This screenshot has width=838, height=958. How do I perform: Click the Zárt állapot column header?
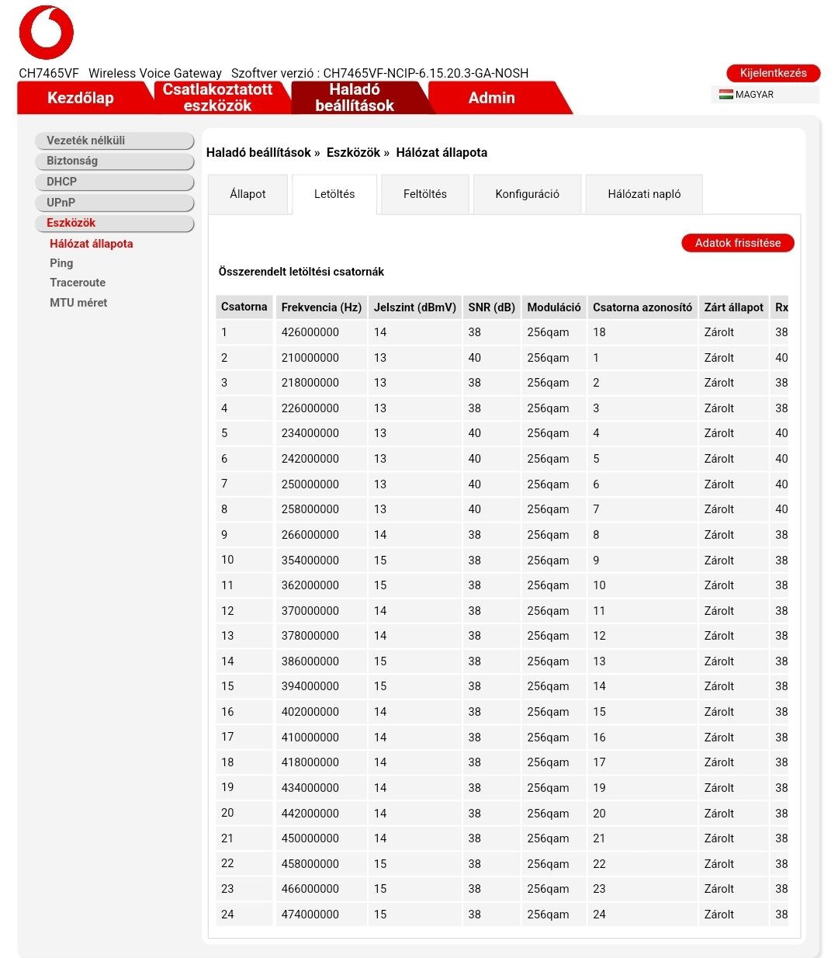(x=734, y=307)
